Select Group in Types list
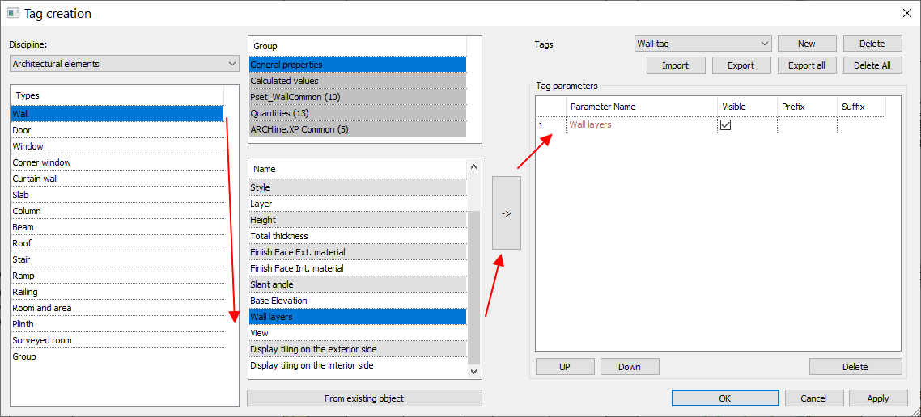 click(x=117, y=356)
